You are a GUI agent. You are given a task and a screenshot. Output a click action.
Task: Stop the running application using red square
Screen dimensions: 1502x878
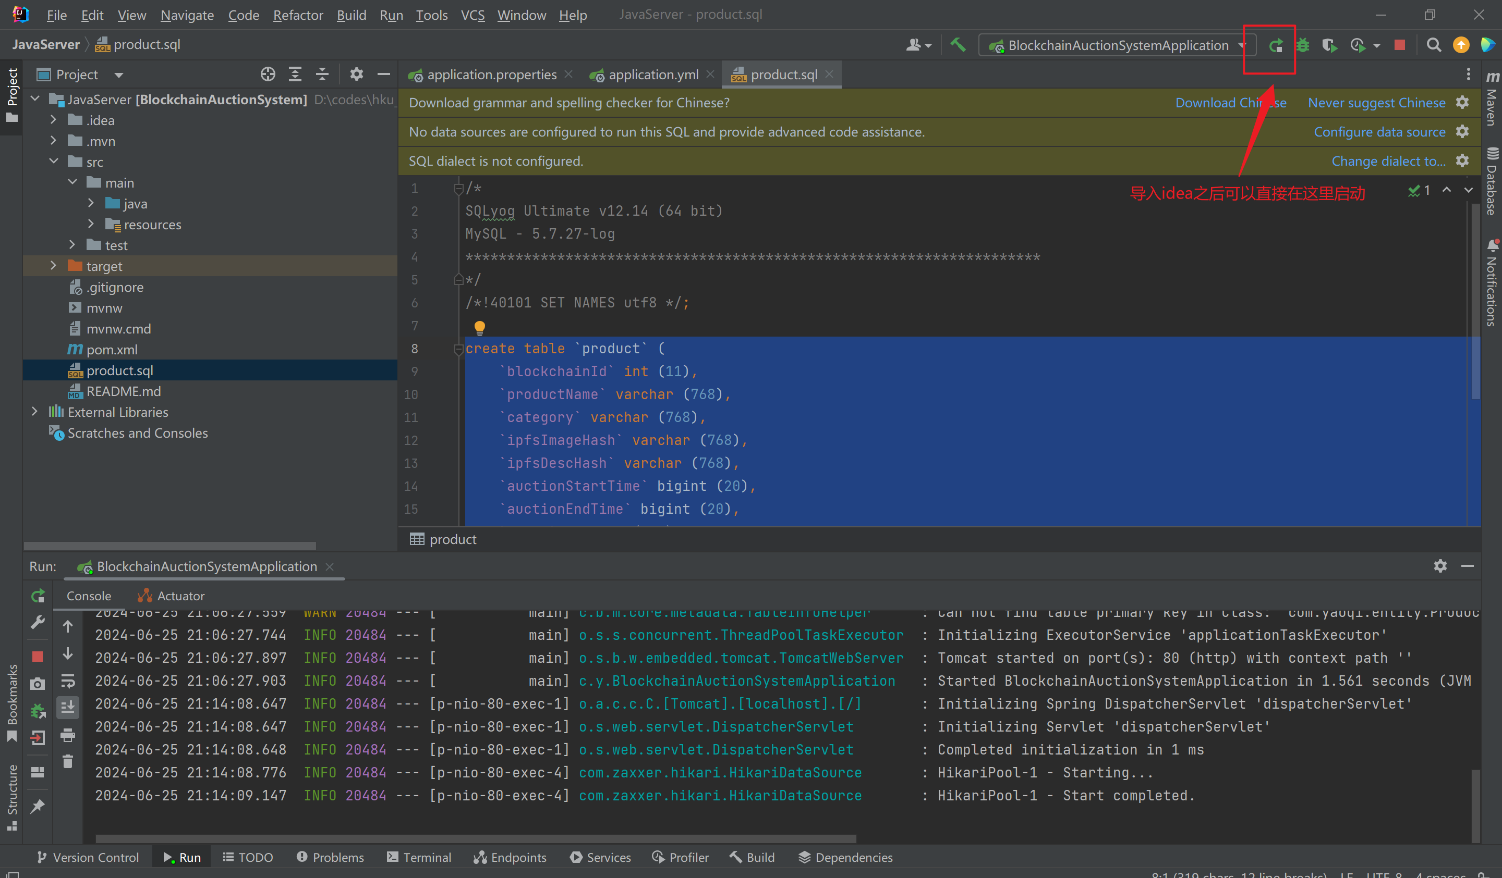tap(1399, 45)
